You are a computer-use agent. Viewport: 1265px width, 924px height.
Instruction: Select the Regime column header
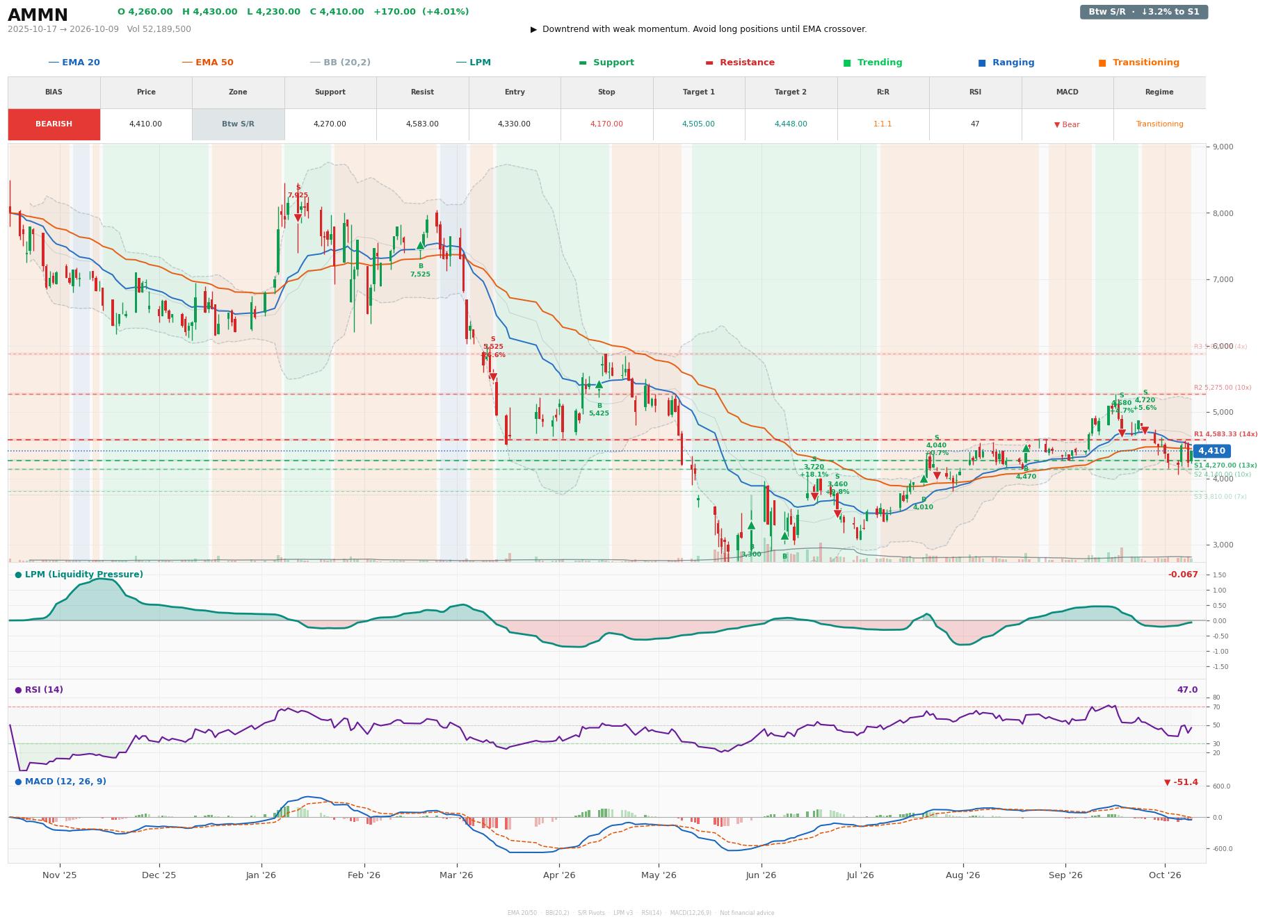pos(1159,92)
